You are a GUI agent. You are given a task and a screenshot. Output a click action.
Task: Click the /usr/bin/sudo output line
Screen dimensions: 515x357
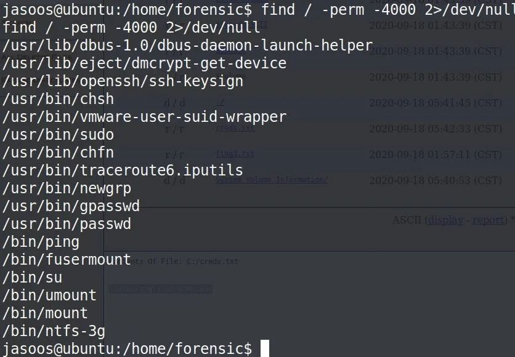58,134
